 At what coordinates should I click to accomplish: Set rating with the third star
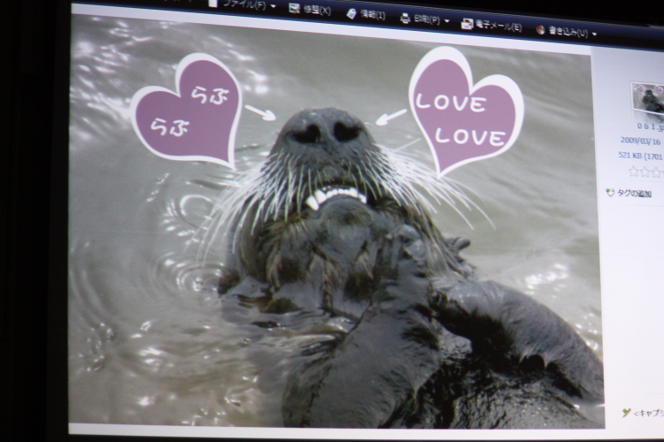pos(656,172)
